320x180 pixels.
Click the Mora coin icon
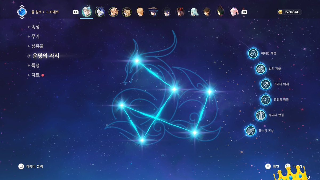coord(280,12)
